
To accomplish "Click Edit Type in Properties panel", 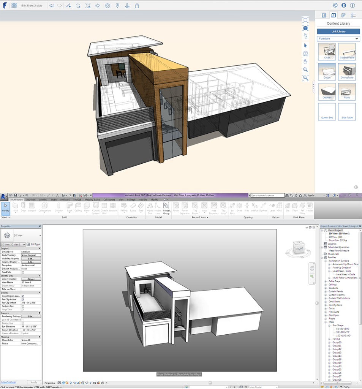I will (x=33, y=244).
